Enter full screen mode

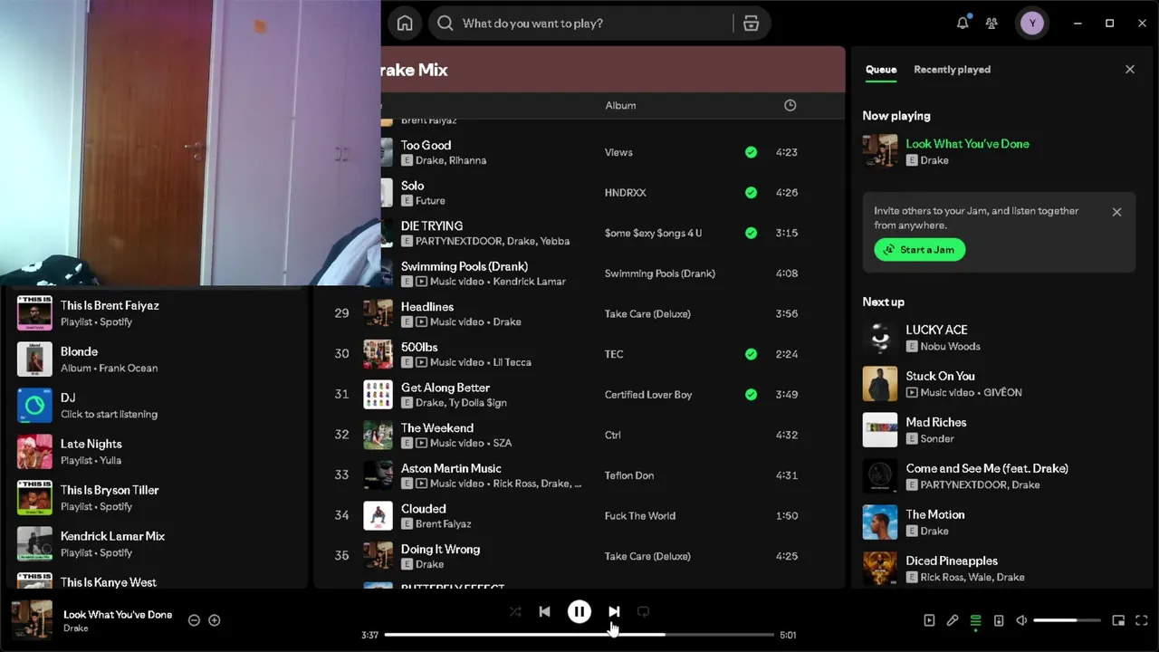(x=1142, y=620)
